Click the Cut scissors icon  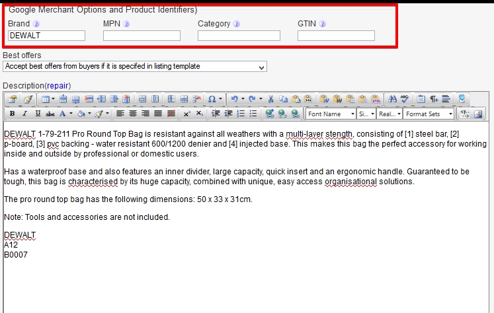pos(270,100)
